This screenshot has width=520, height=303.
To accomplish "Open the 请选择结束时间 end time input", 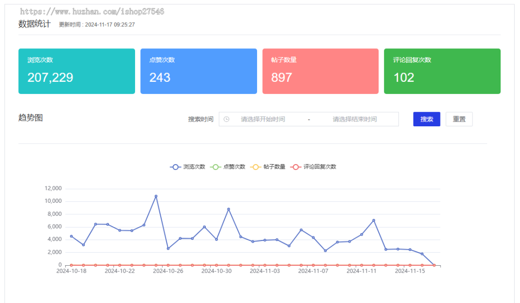I will (x=353, y=119).
